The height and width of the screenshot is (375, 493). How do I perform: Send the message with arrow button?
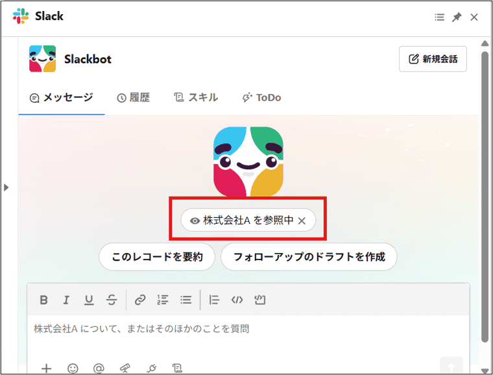pos(451,365)
